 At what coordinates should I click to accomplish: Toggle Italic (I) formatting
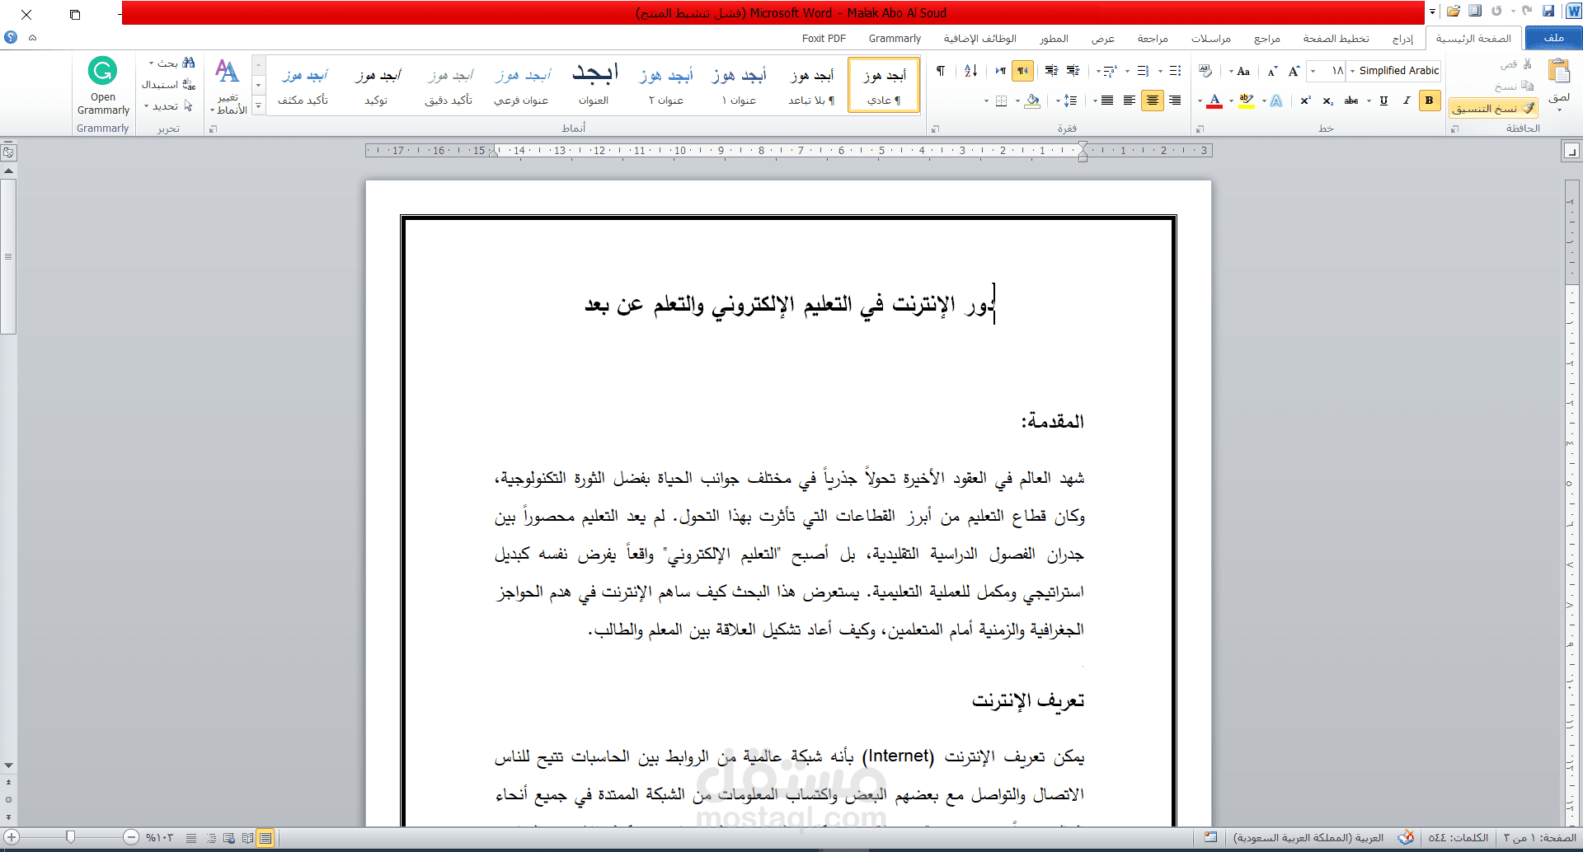(x=1407, y=101)
